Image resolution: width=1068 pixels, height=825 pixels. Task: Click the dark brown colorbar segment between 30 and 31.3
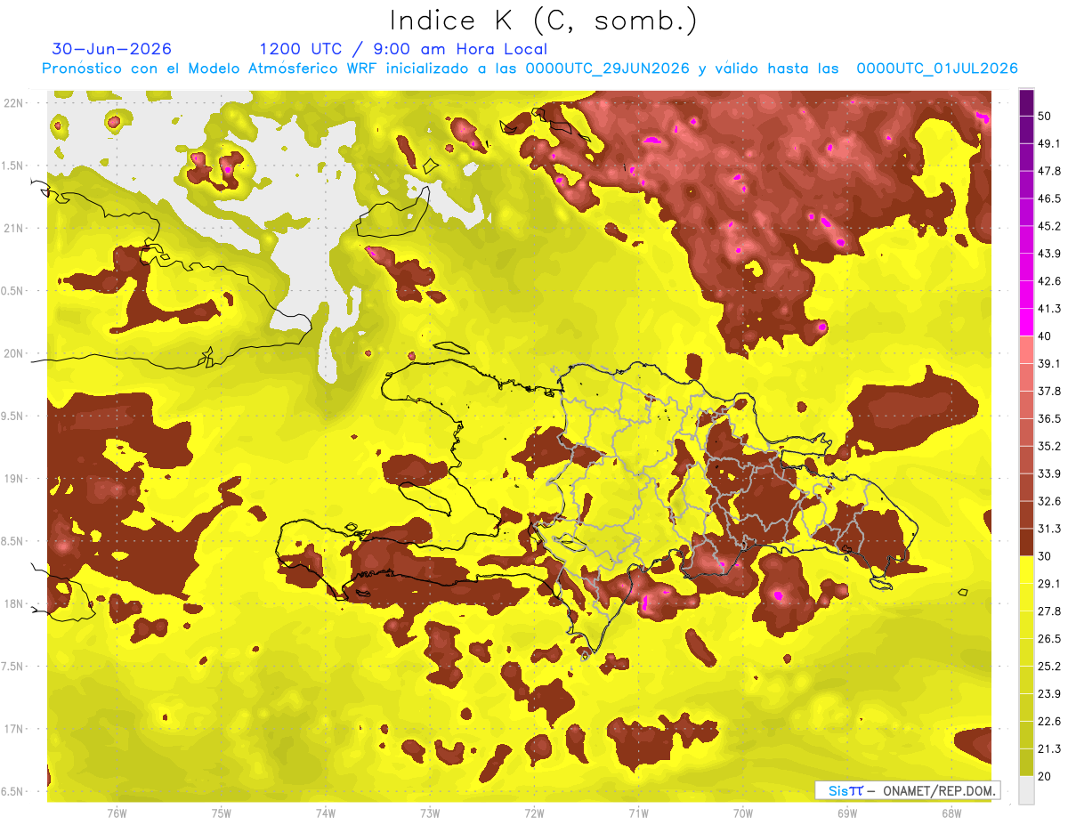point(1026,542)
